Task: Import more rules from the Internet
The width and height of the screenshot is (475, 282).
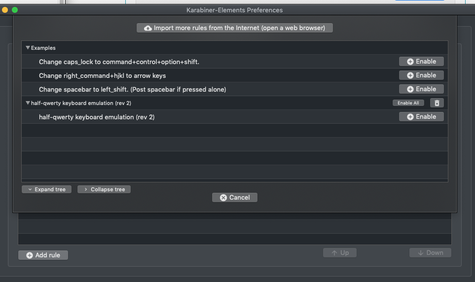Action: (x=234, y=28)
